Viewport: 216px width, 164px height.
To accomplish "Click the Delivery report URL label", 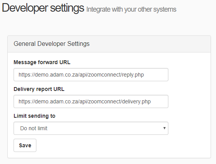I will coord(39,89).
